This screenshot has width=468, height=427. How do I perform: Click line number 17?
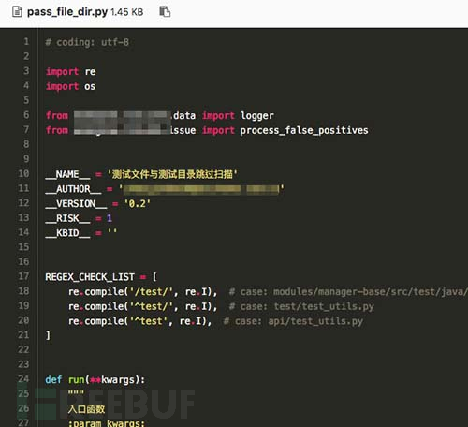[23, 276]
